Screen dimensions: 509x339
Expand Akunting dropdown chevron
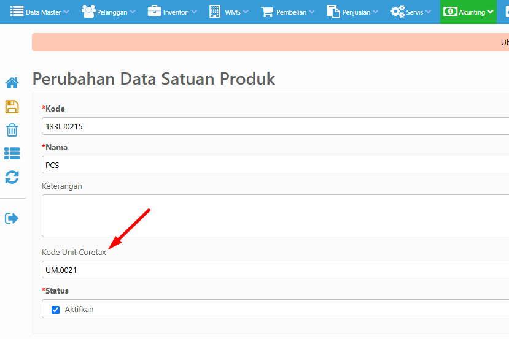point(490,12)
